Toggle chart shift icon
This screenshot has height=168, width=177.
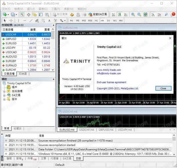coord(159,15)
